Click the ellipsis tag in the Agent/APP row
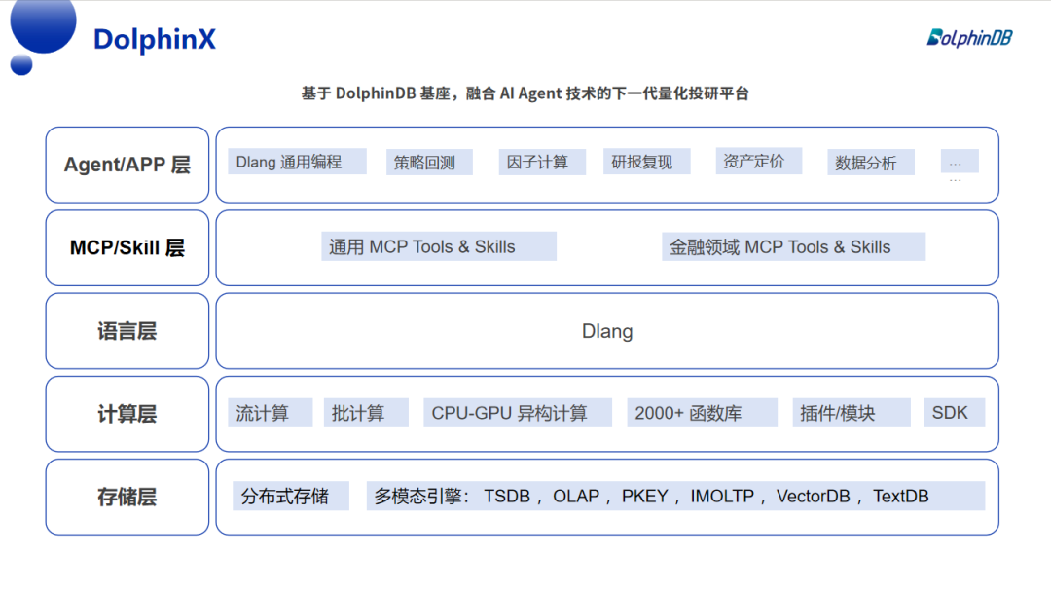This screenshot has height=593, width=1051. pyautogui.click(x=960, y=162)
